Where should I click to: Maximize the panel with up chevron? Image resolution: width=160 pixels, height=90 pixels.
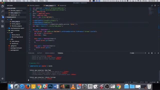[155, 53]
